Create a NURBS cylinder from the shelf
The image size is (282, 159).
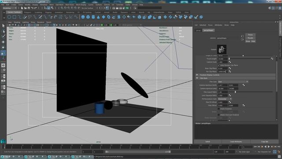(93, 17)
